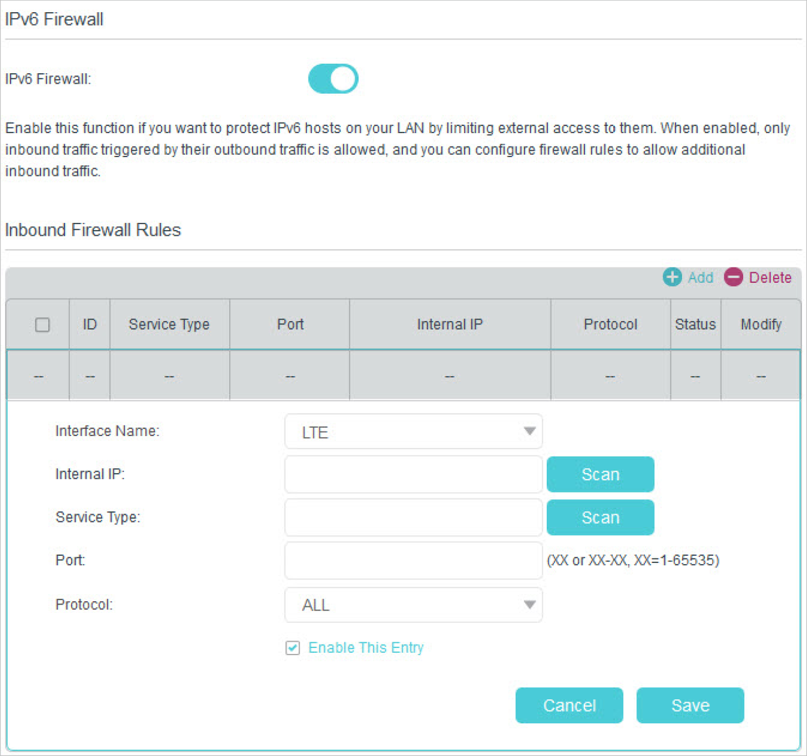Save the firewall rule entry
The height and width of the screenshot is (756, 807).
[690, 705]
